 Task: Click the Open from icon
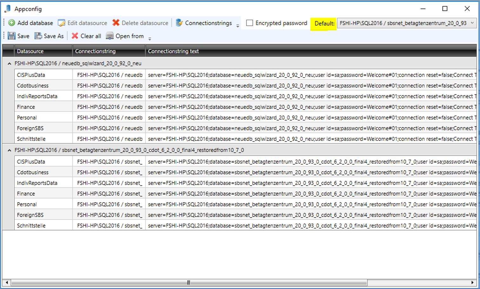coord(110,36)
